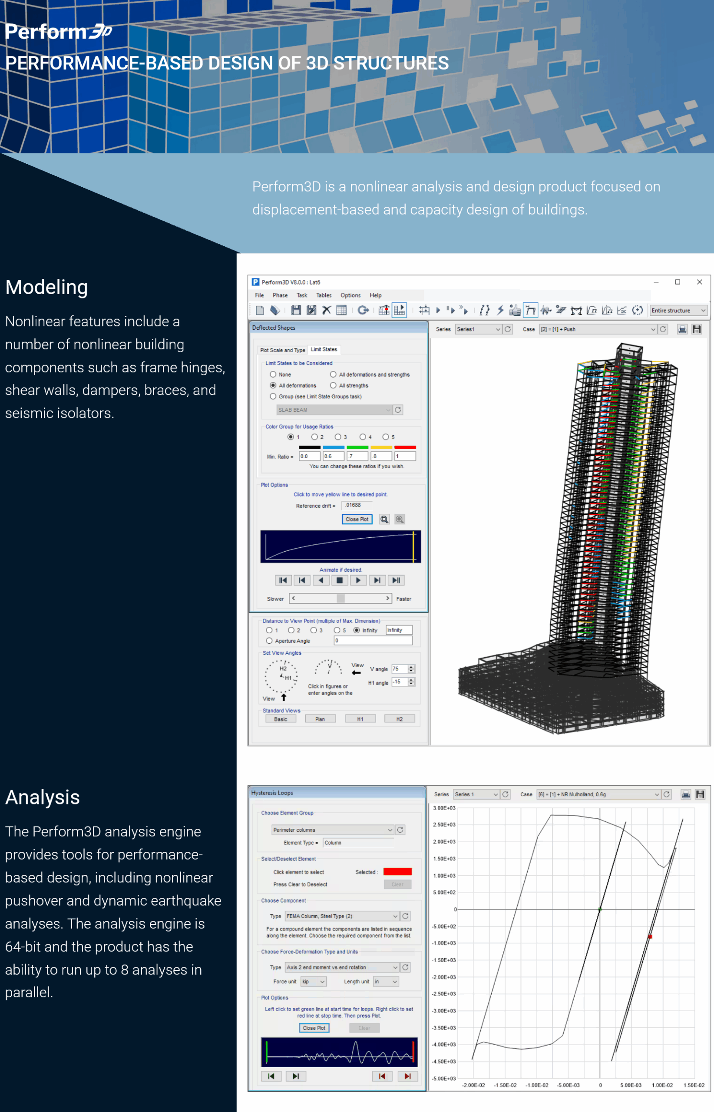This screenshot has height=1112, width=714.
Task: Select 'All deformations and strengths' option
Action: [x=333, y=374]
